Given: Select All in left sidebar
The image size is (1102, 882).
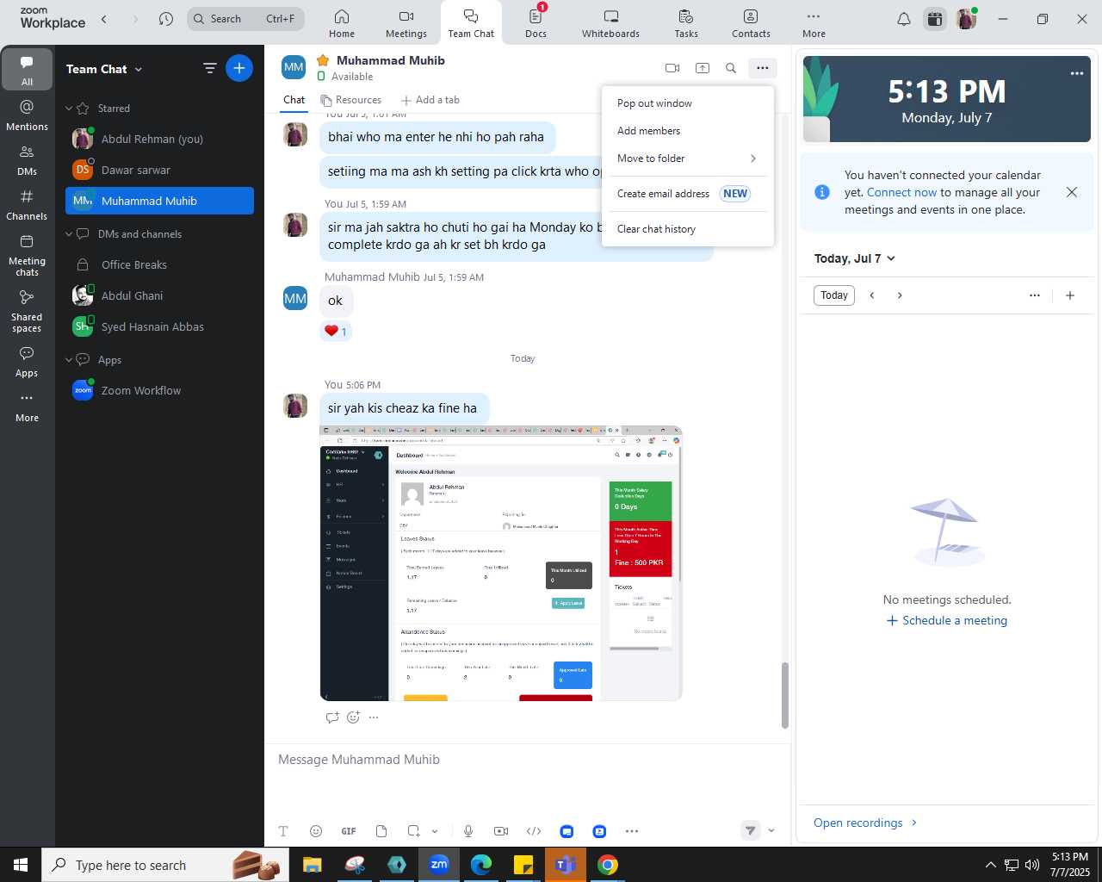Looking at the screenshot, I should (28, 71).
